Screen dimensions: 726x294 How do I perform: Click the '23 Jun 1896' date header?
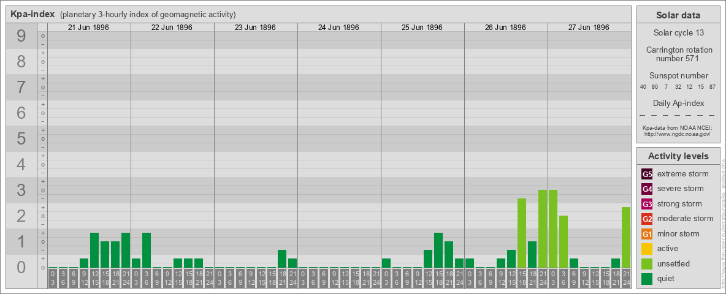click(255, 28)
